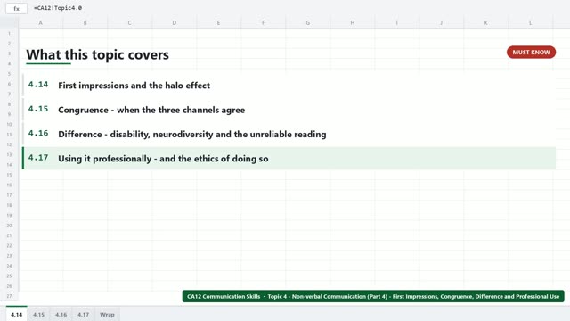Select column A header
This screenshot has height=321, width=570.
pos(40,22)
